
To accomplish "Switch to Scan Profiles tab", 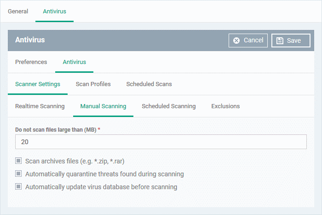I will pyautogui.click(x=93, y=84).
